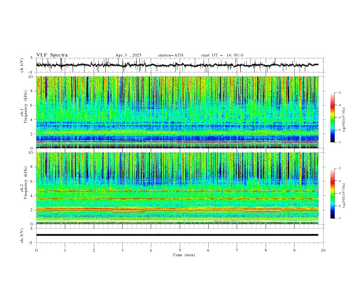
Task: Click the "ch.1 Frequency (kHz)" axis label
Action: tap(24, 107)
